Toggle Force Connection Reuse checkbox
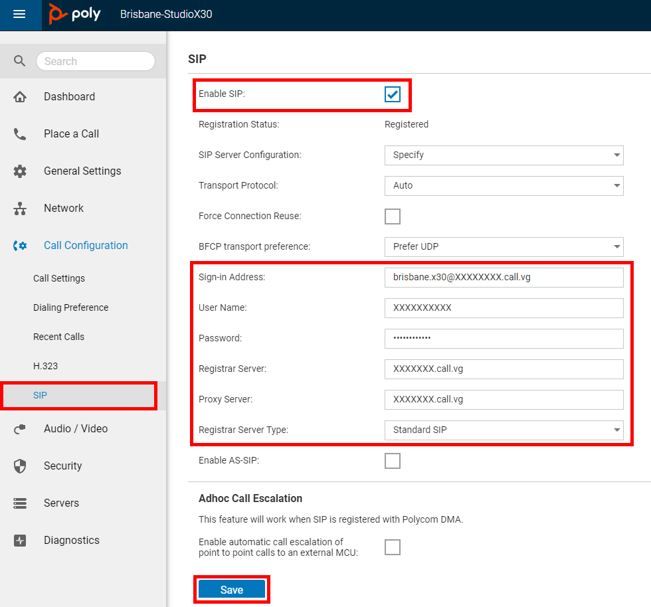The width and height of the screenshot is (651, 607). coord(393,217)
